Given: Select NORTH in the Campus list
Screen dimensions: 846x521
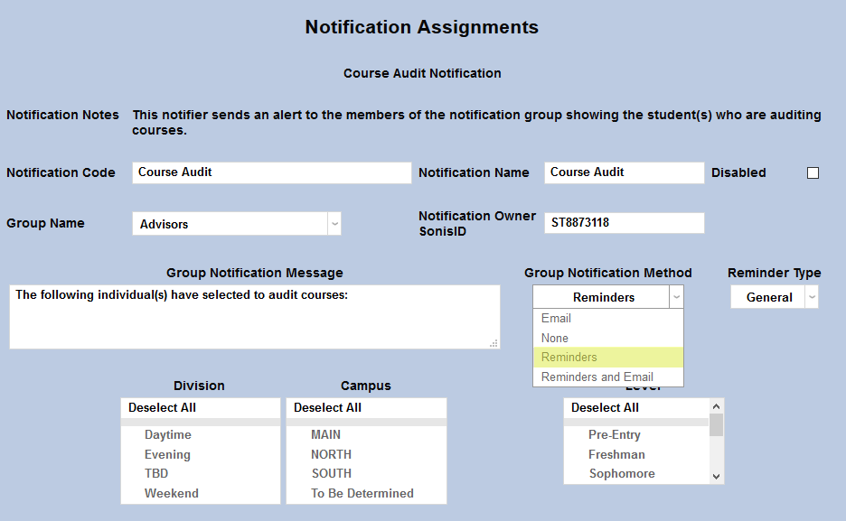Looking at the screenshot, I should pyautogui.click(x=330, y=454).
